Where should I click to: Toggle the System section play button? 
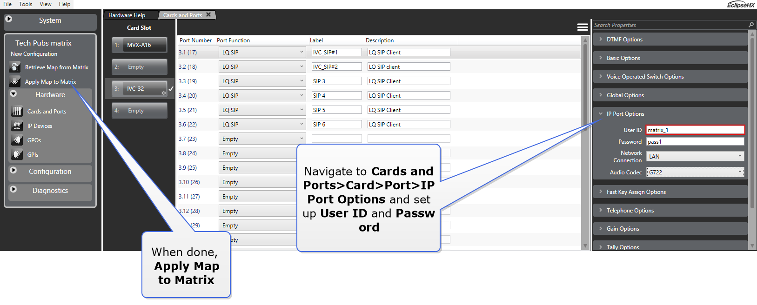[9, 20]
